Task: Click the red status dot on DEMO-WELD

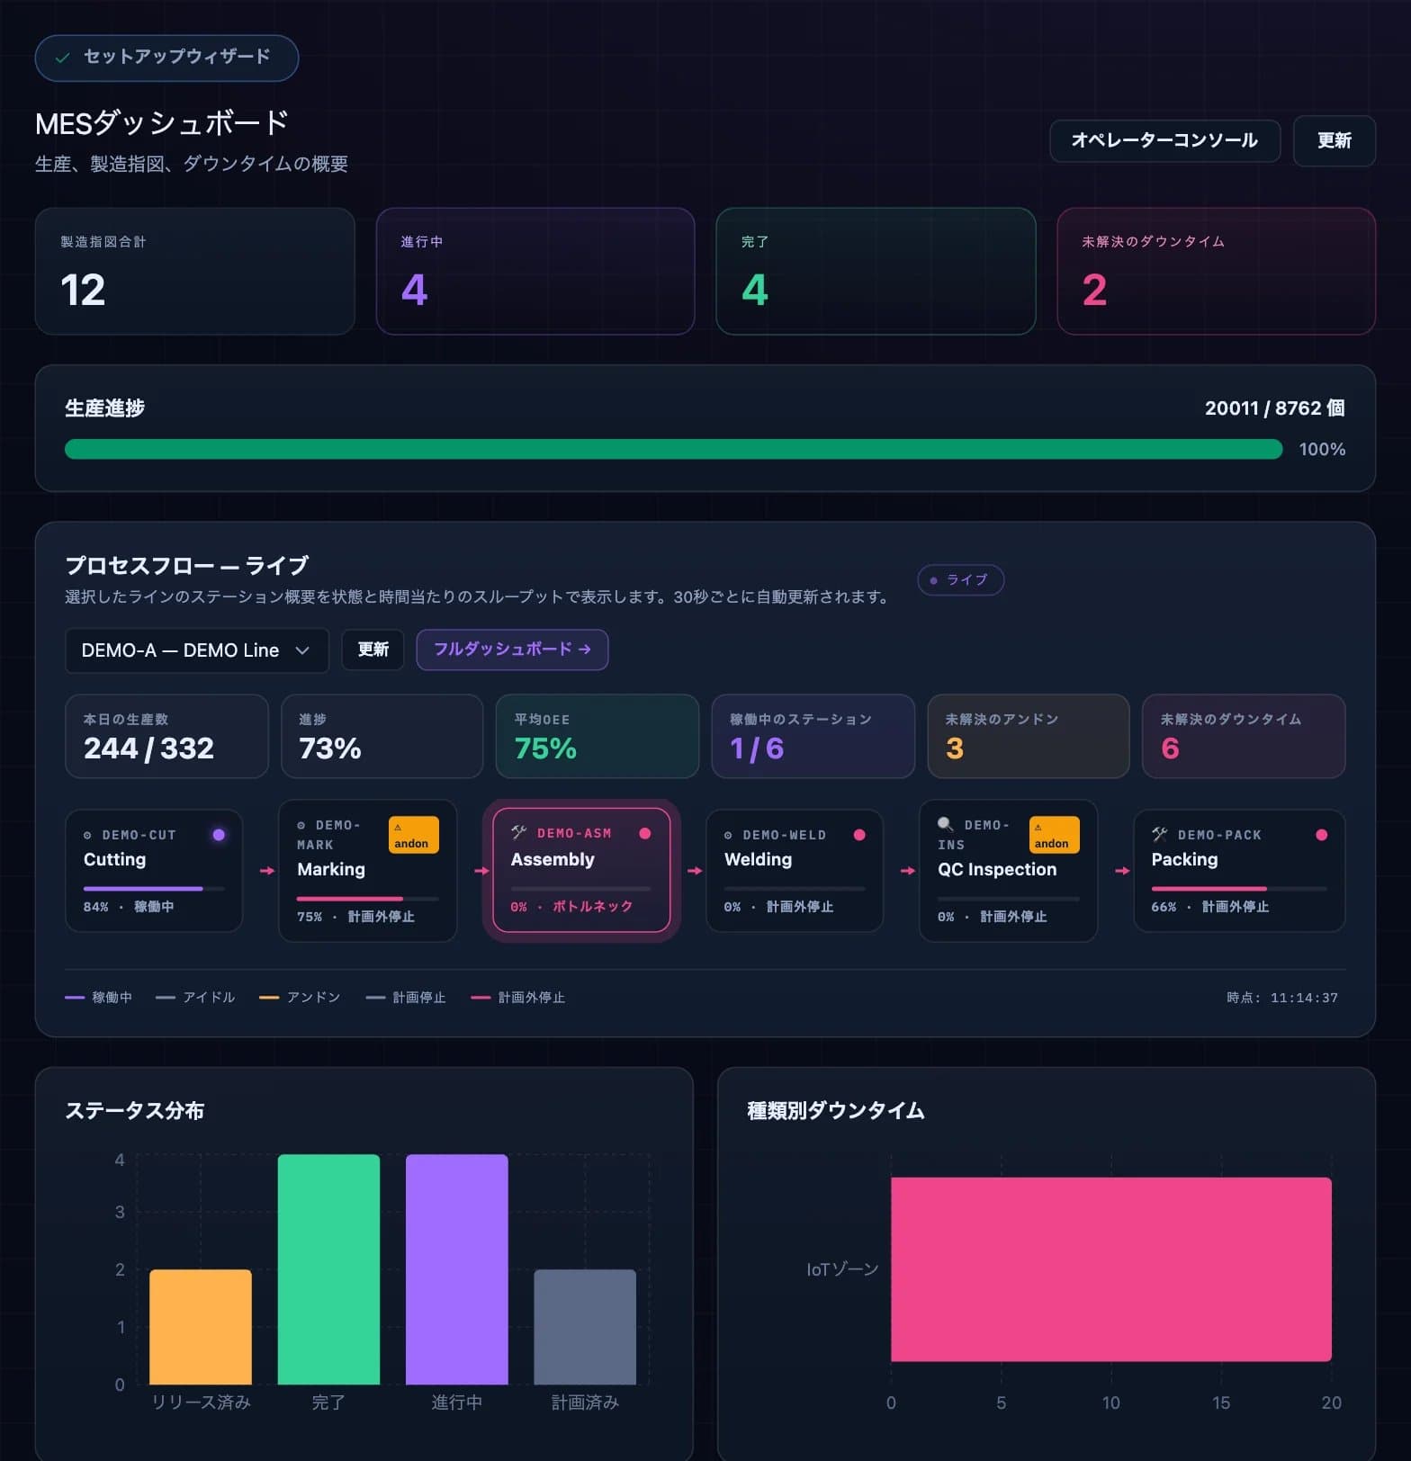Action: [x=859, y=835]
